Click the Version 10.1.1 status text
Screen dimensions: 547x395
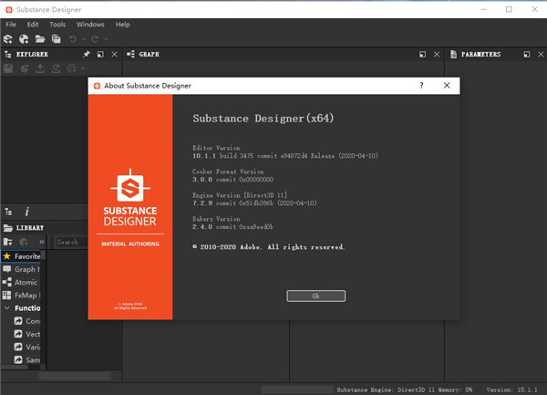(x=512, y=390)
